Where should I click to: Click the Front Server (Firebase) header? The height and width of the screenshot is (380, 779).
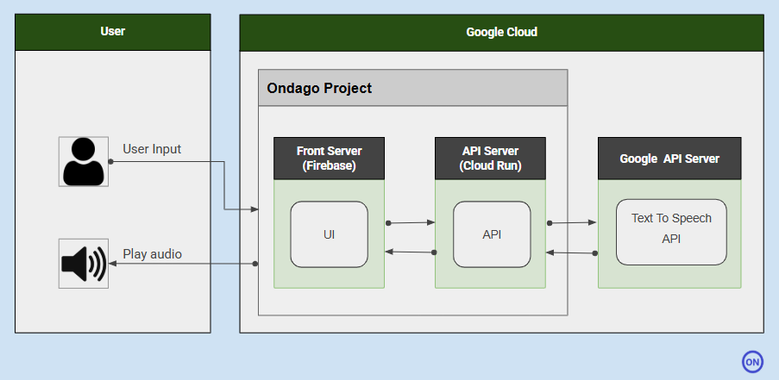coord(329,159)
